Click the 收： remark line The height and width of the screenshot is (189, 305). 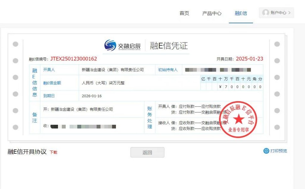click(x=79, y=126)
